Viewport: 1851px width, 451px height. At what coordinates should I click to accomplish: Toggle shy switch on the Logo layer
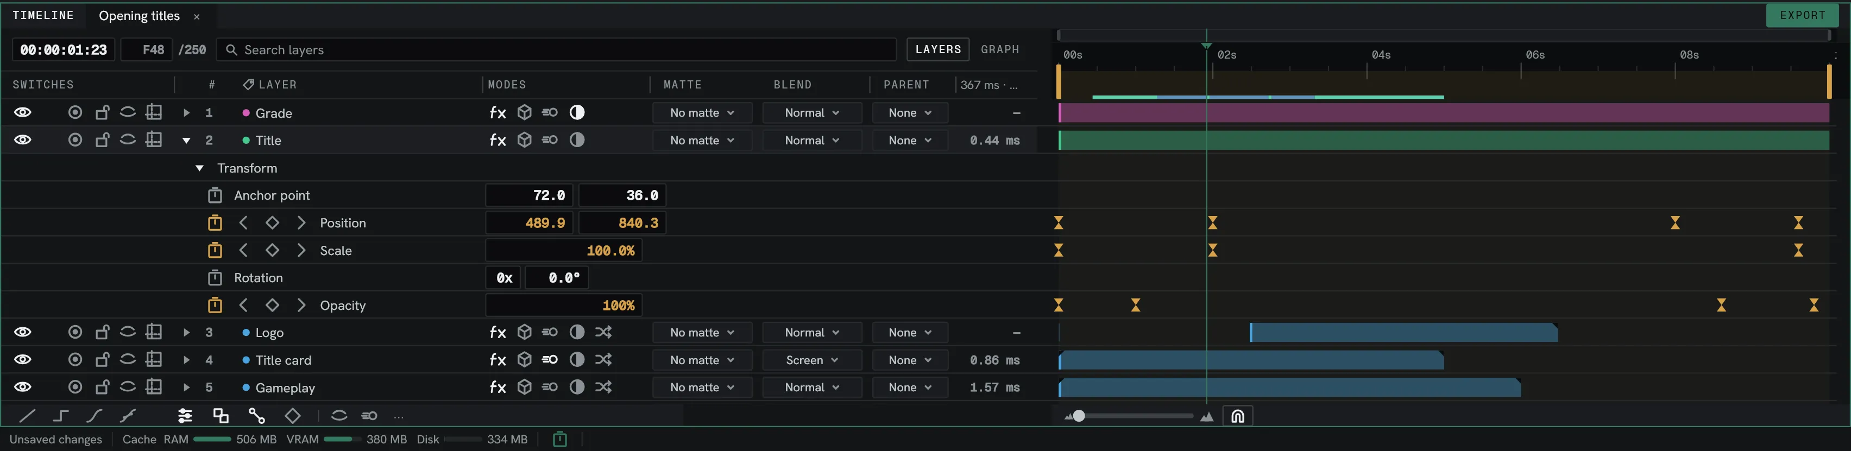(127, 332)
